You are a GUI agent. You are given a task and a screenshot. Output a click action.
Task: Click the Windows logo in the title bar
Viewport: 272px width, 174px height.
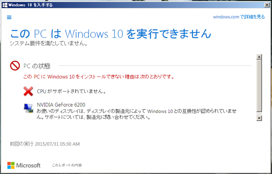point(5,5)
